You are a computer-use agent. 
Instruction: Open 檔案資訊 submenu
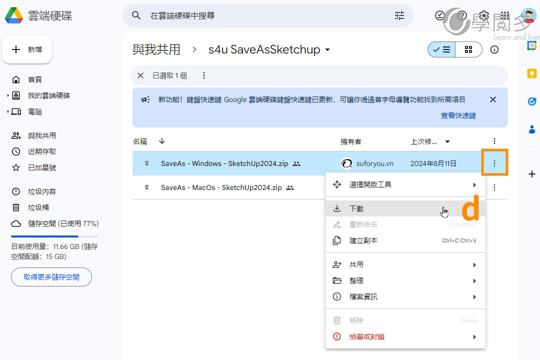[405, 296]
